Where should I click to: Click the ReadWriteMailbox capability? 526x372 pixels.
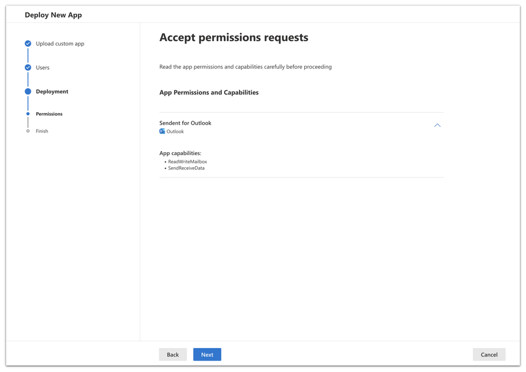[x=188, y=162]
